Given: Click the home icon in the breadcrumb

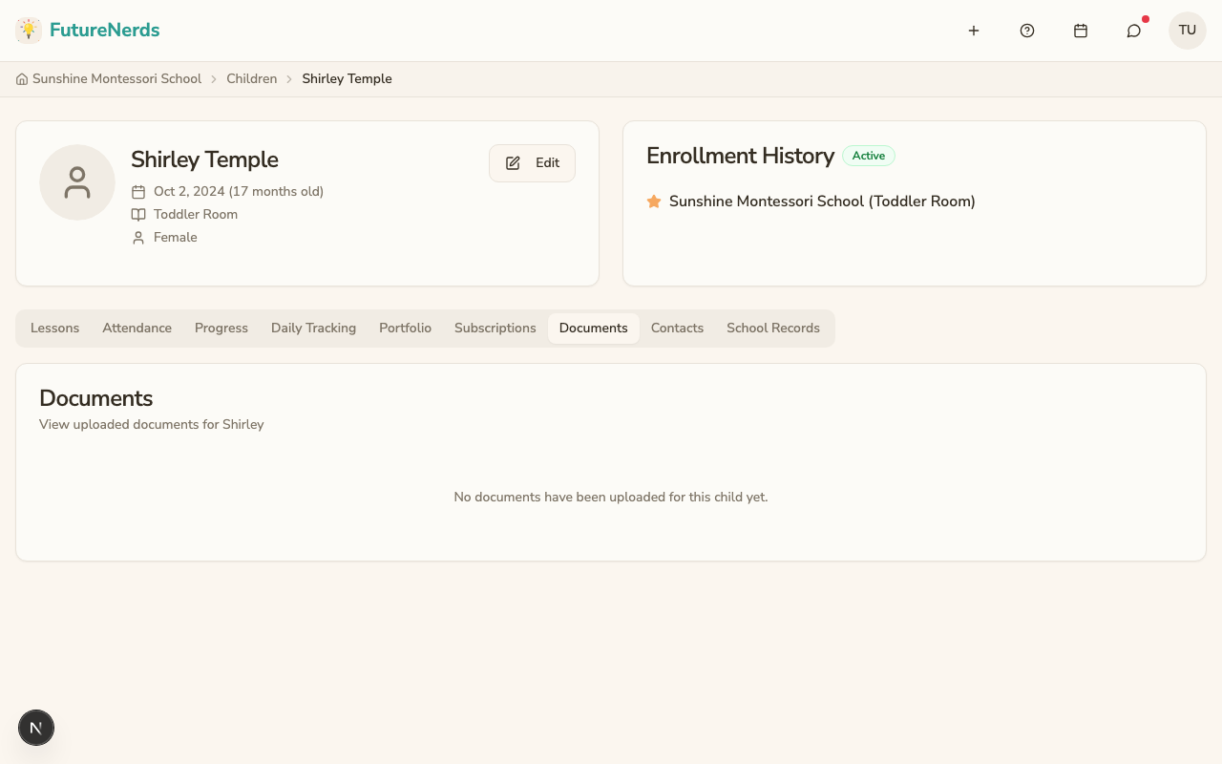Looking at the screenshot, I should coord(21,78).
